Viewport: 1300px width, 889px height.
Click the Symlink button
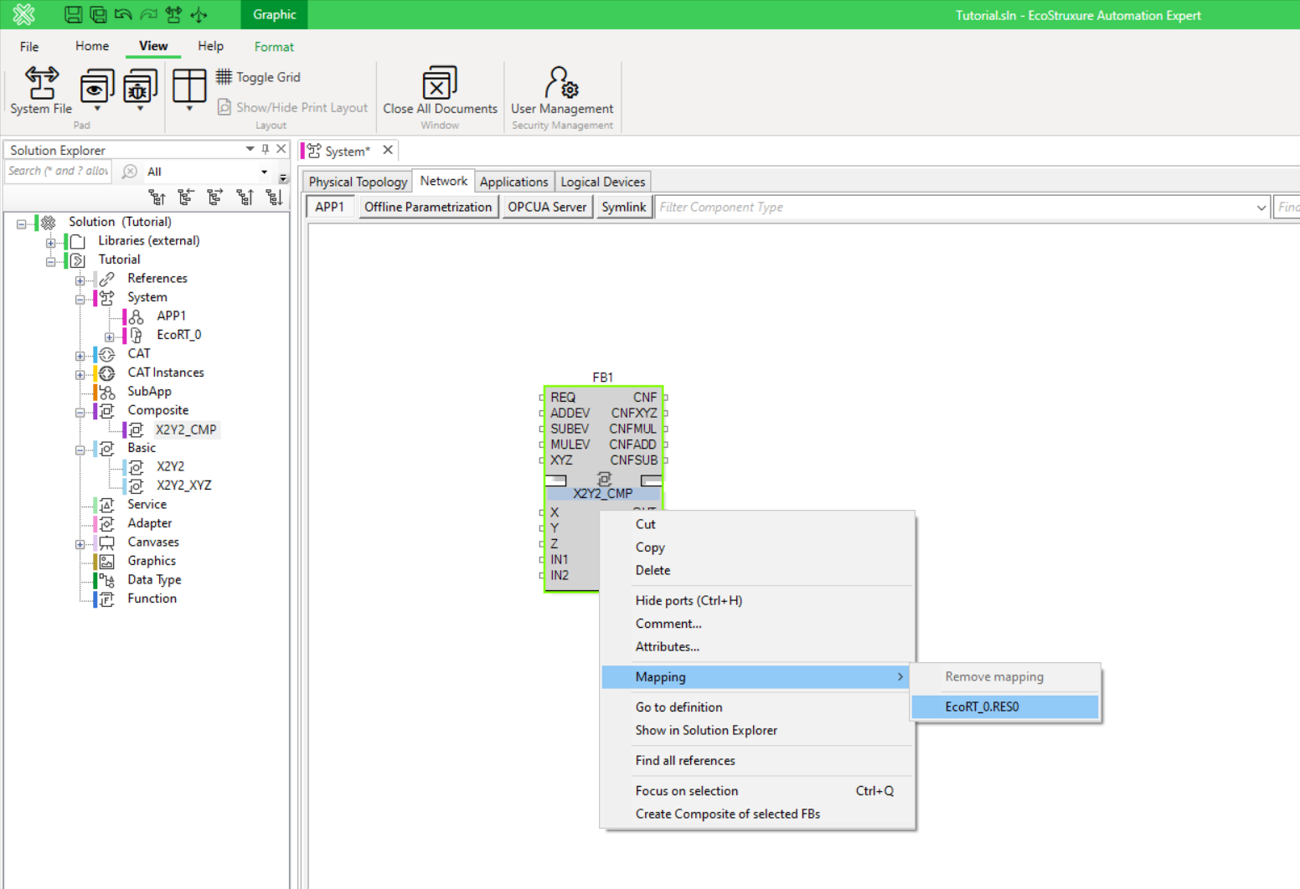tap(624, 207)
